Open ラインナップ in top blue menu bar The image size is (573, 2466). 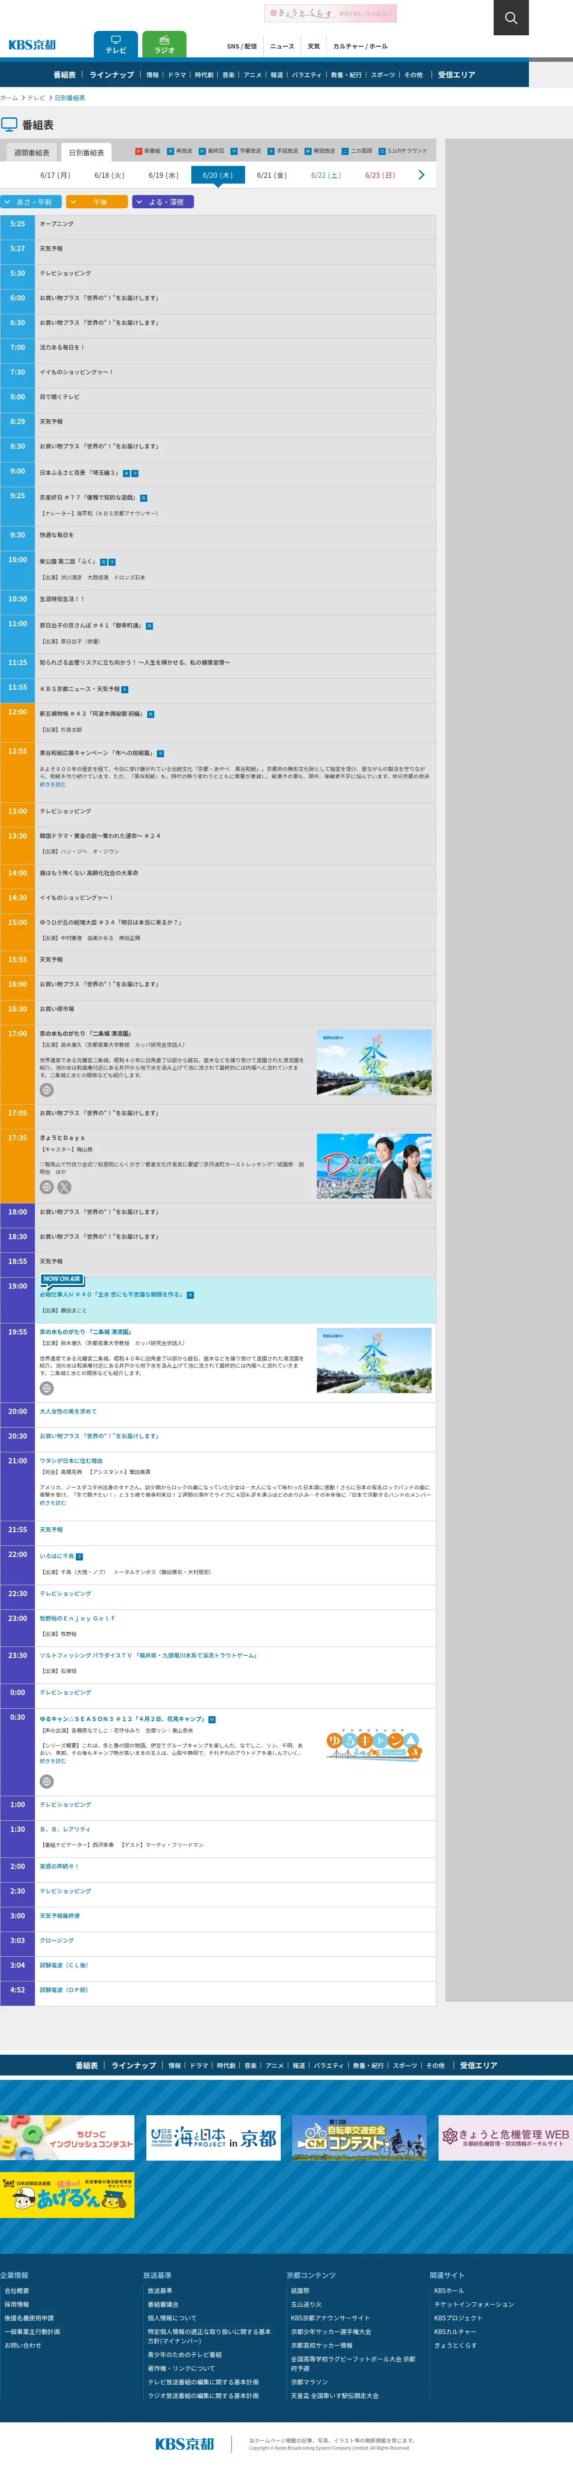pos(112,75)
